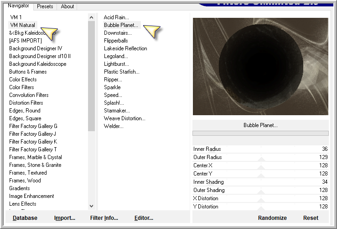Select Frames, Stone & Granite category
The height and width of the screenshot is (229, 337).
click(x=36, y=165)
